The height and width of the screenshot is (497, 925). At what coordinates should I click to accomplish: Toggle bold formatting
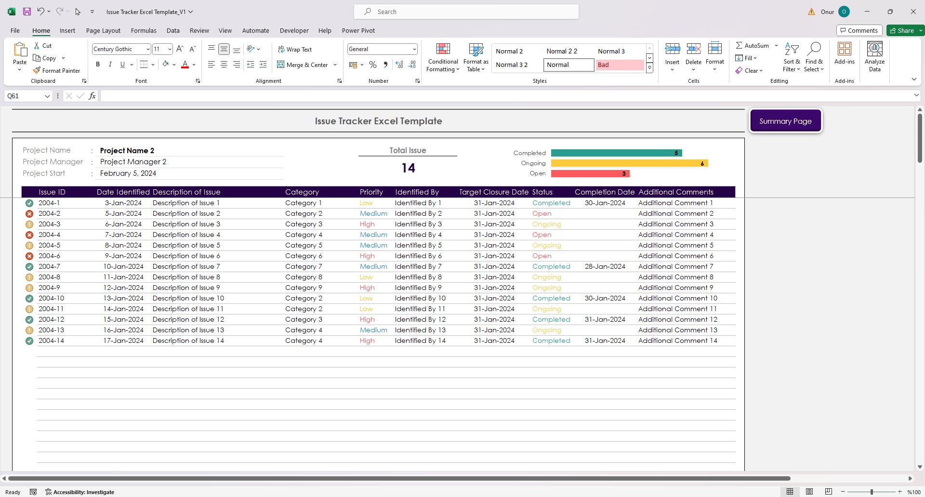click(x=98, y=65)
